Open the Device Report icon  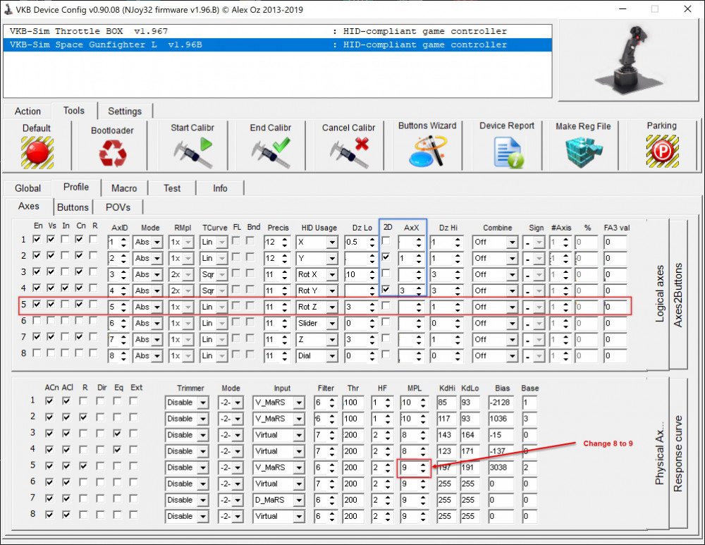(x=507, y=152)
